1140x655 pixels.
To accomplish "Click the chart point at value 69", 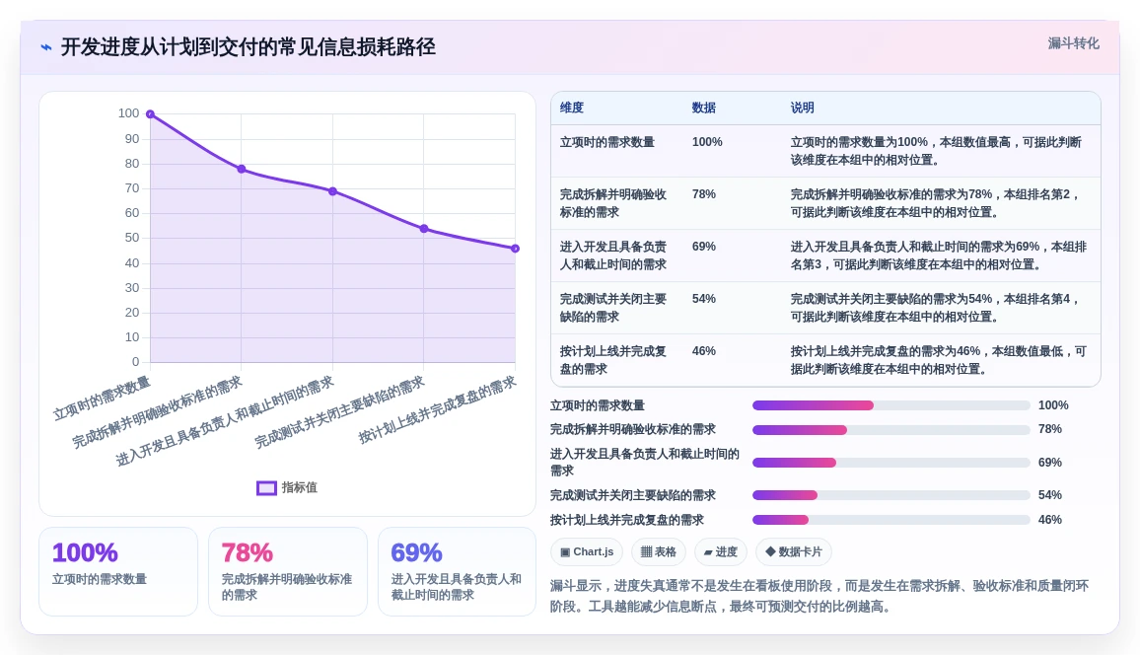I will click(x=333, y=191).
